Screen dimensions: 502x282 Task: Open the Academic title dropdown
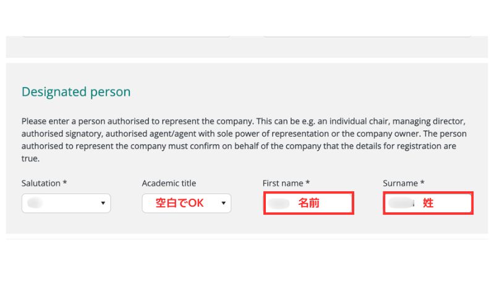click(x=186, y=204)
